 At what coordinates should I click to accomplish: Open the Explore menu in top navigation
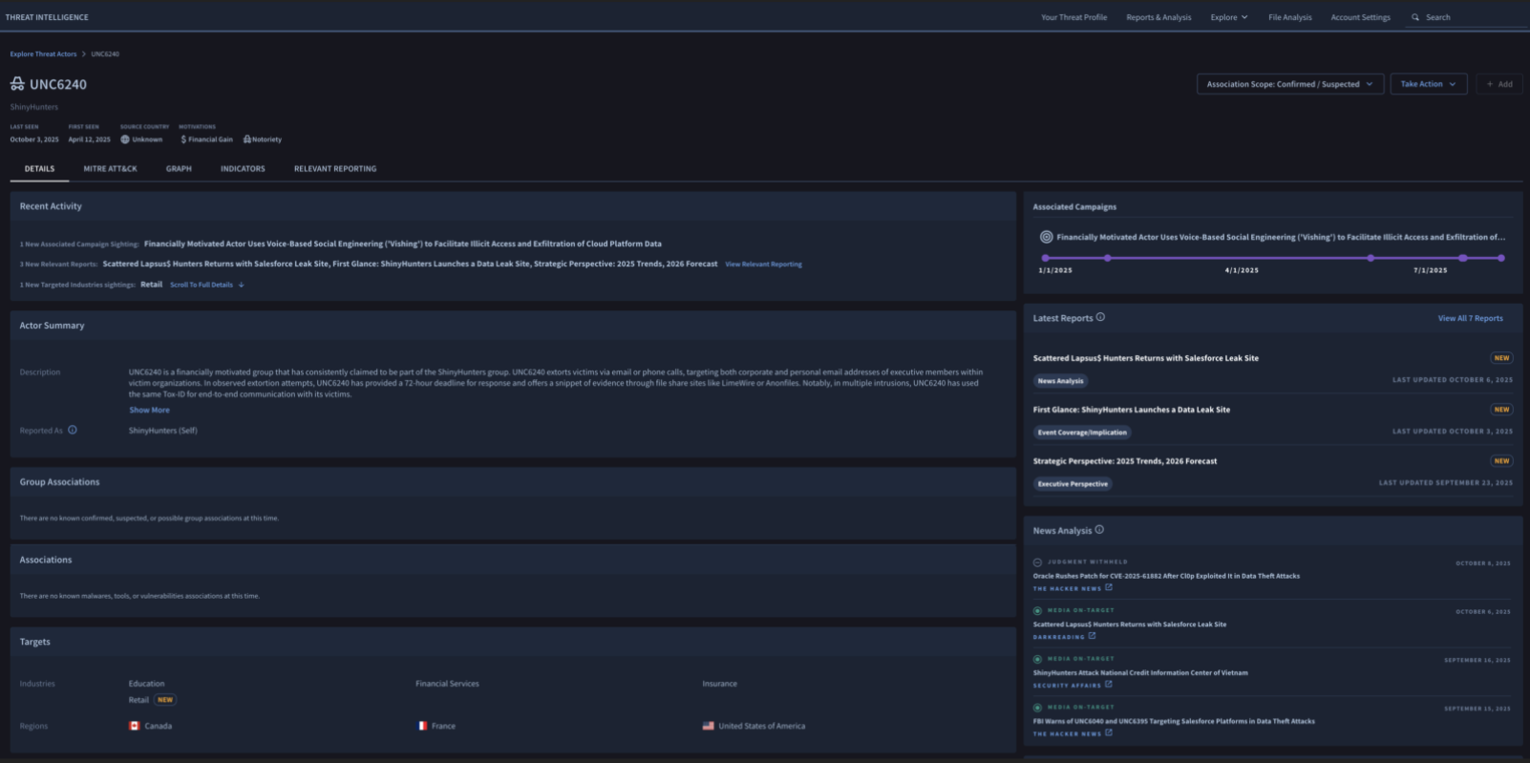1228,17
